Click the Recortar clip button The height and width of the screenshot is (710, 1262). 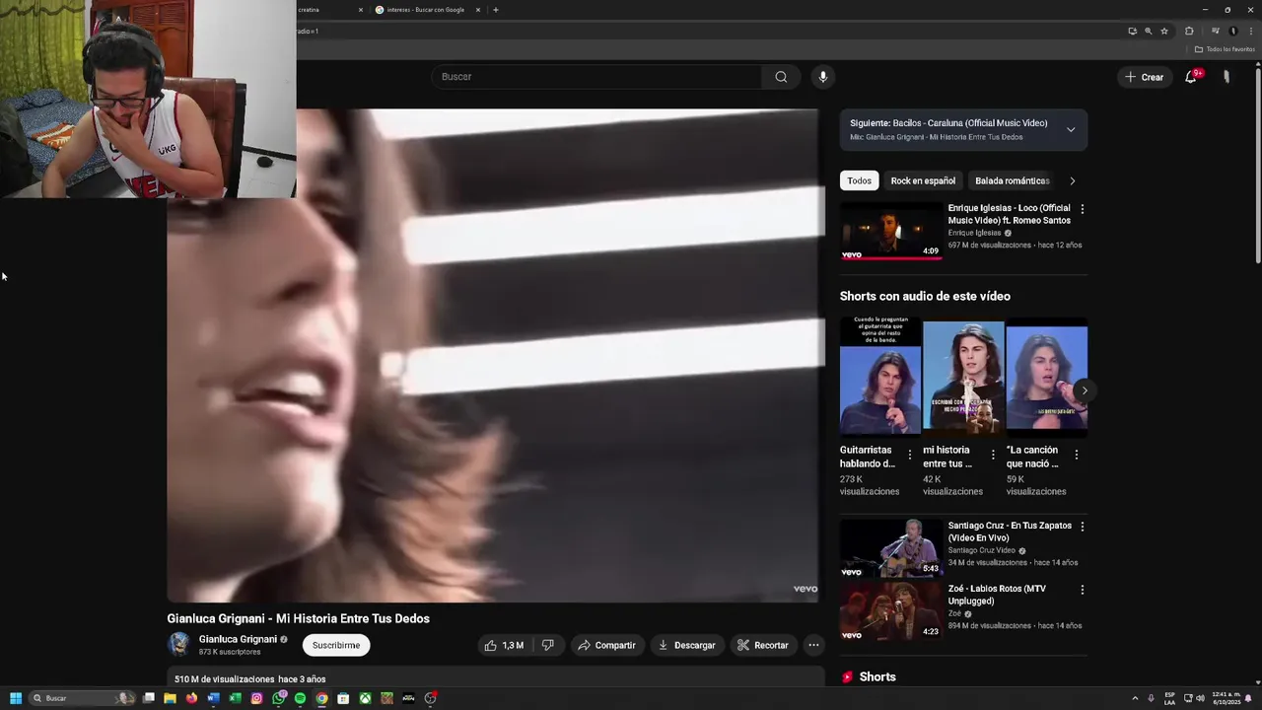[x=763, y=645]
